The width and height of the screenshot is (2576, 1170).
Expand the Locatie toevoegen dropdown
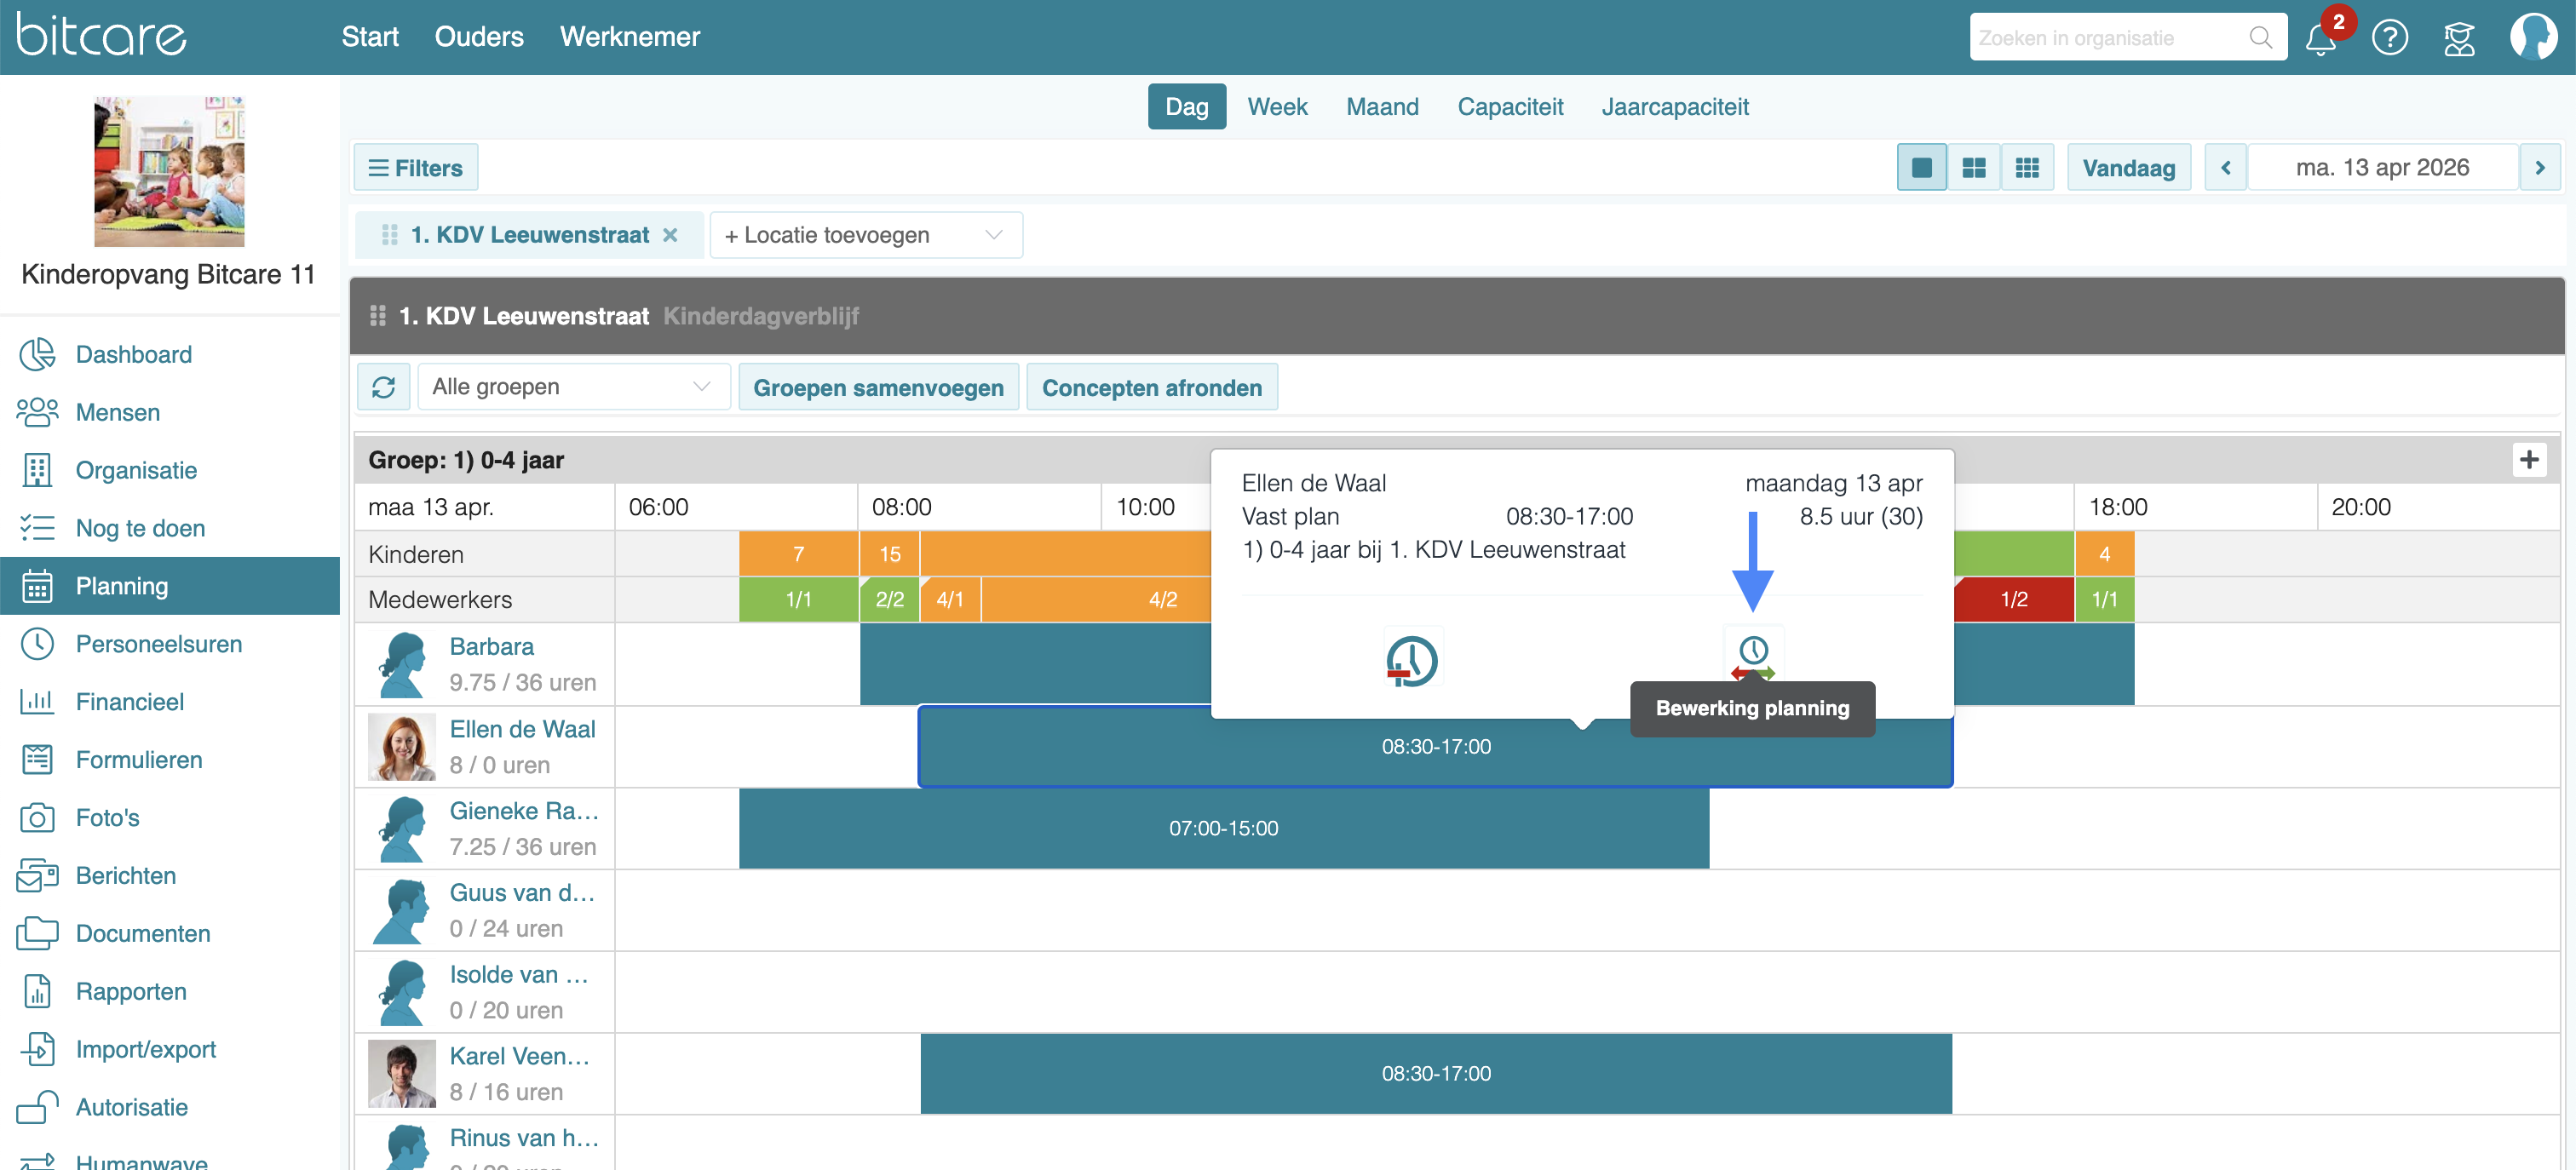(x=865, y=235)
